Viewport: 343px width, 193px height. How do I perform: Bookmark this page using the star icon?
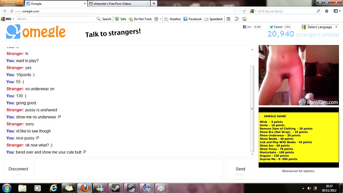(235, 11)
